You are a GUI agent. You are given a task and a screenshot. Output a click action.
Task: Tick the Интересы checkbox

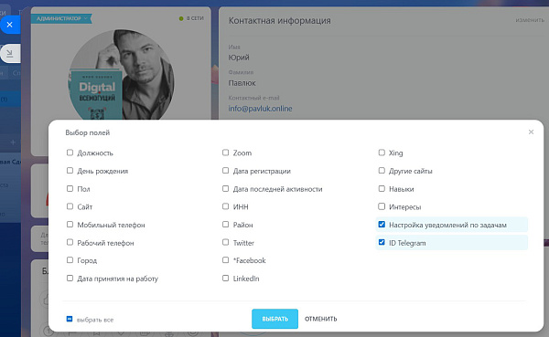coord(382,206)
